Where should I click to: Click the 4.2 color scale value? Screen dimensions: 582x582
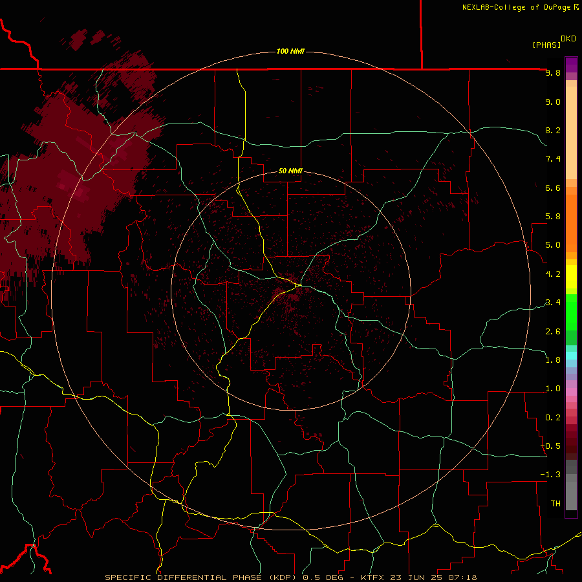click(553, 274)
